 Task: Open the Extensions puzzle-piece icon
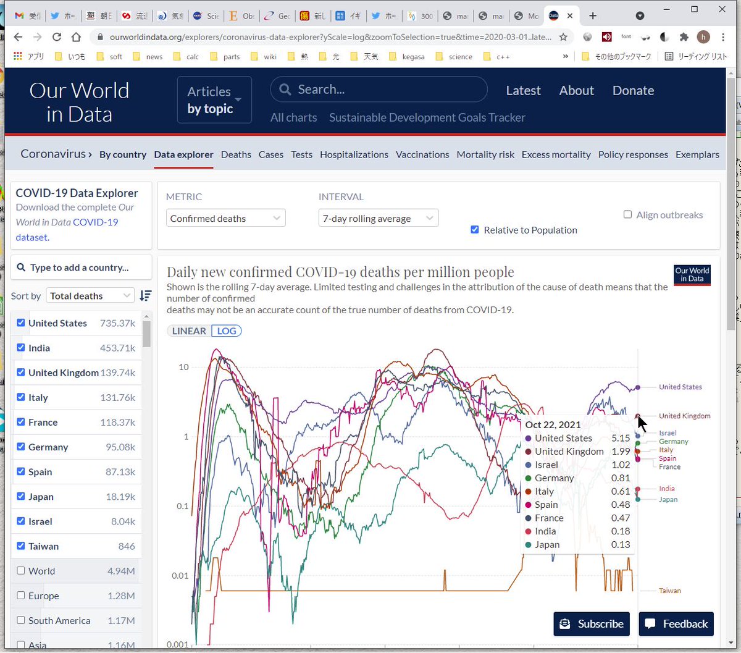pos(684,37)
